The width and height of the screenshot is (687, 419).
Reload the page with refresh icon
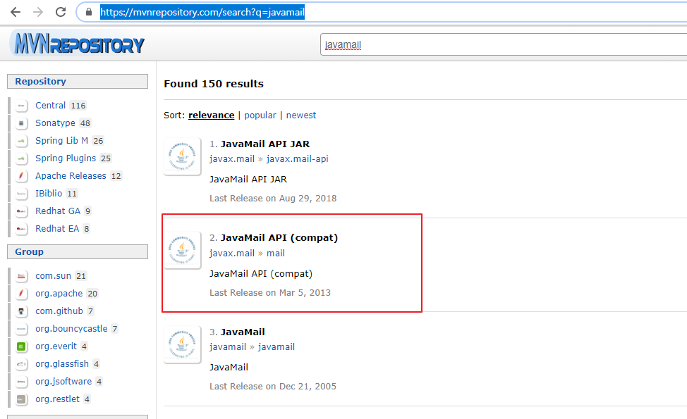tap(61, 12)
